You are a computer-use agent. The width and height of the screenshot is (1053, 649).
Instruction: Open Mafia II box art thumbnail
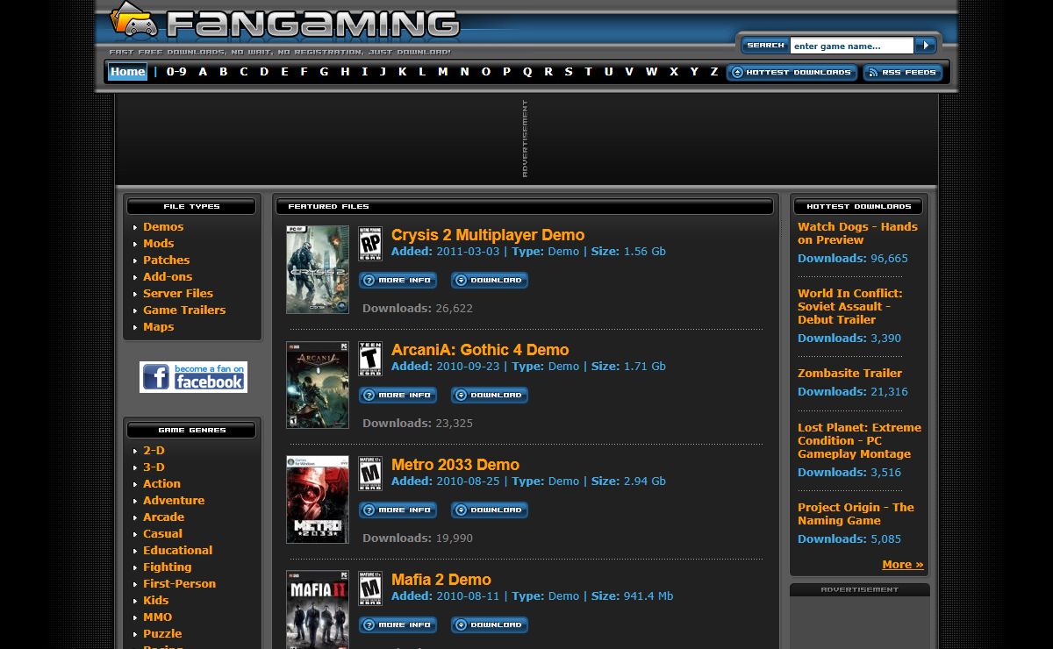tap(318, 610)
